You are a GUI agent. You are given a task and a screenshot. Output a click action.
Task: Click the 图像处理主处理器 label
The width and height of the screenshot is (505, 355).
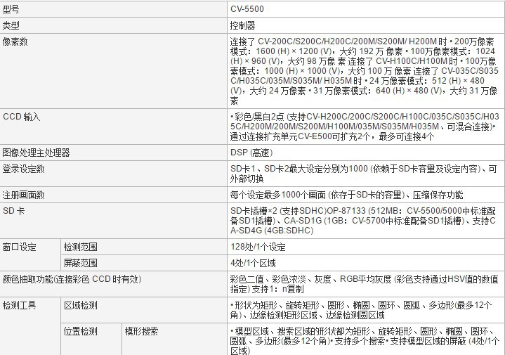coord(36,153)
